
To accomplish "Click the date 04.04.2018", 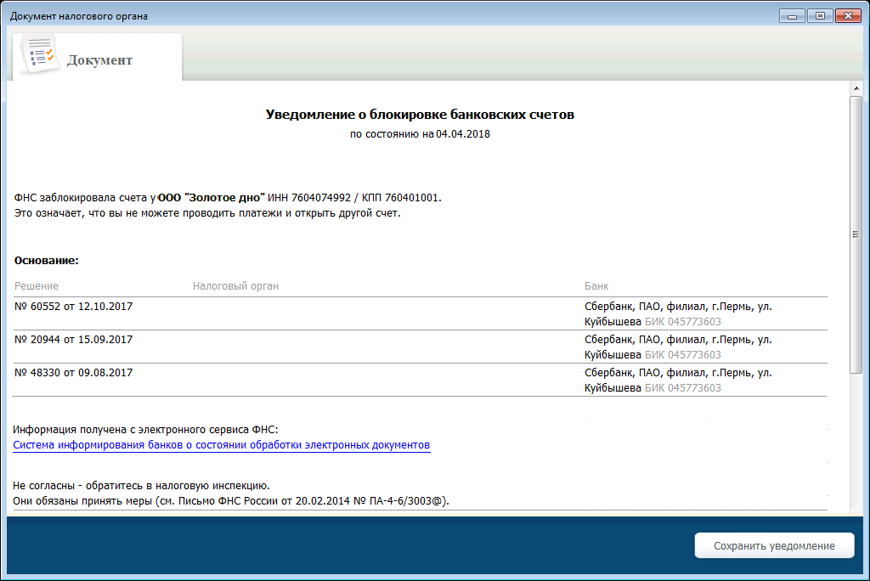I will click(463, 133).
